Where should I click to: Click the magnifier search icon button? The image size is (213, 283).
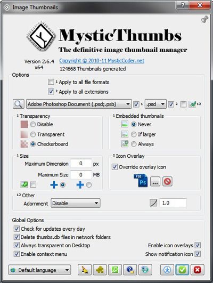[19, 104]
